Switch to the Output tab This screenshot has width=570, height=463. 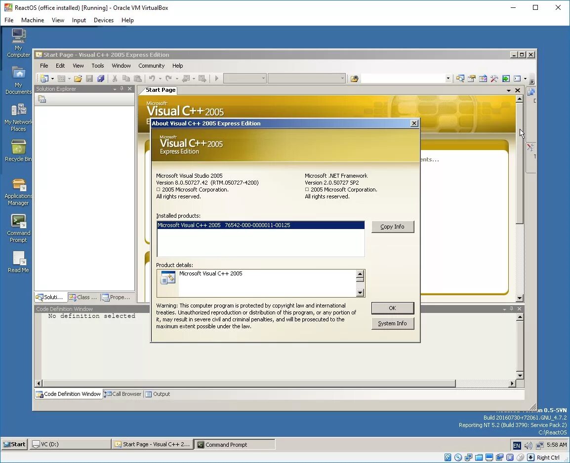pos(158,394)
